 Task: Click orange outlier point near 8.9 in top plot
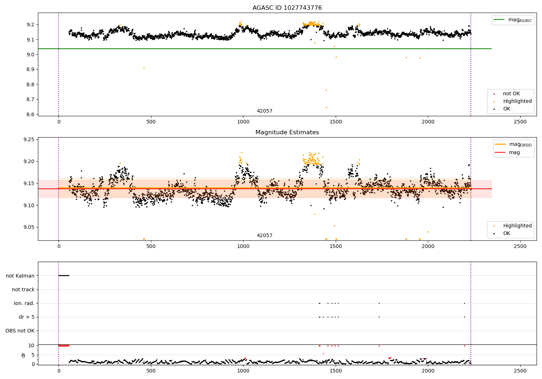pos(144,68)
